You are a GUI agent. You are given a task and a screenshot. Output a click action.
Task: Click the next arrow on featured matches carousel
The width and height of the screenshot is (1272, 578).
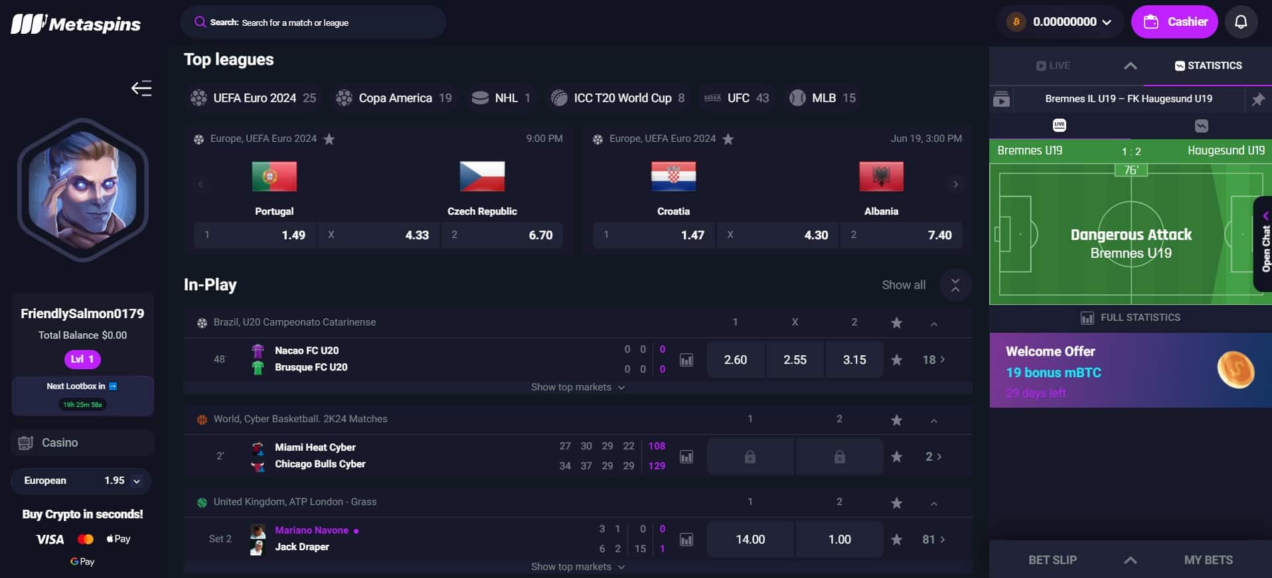pos(955,184)
